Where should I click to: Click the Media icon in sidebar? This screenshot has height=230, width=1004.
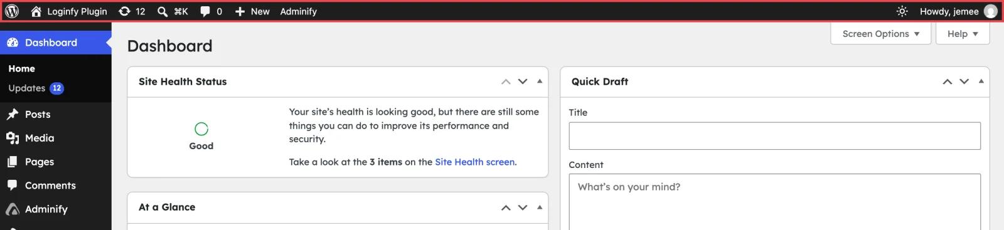13,138
